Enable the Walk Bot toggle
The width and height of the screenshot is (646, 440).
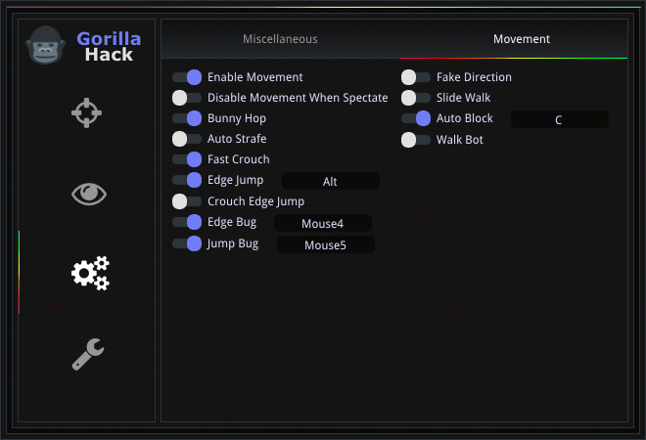click(416, 140)
